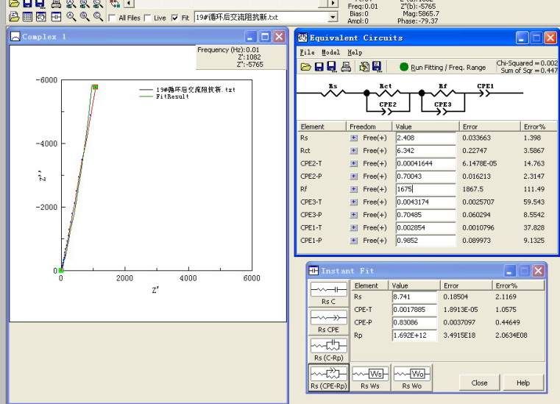Select the Rs CPE circuit model
This screenshot has width=560, height=404.
pyautogui.click(x=327, y=320)
